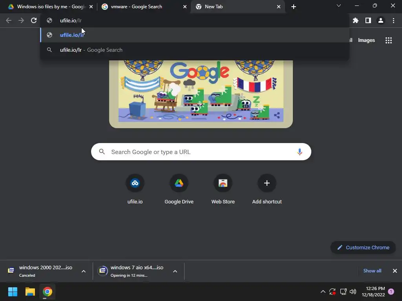Screen dimensions: 402x301
Task: Open the tab search chevron
Action: (339, 5)
